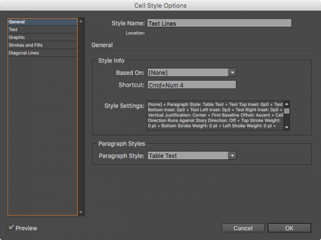This screenshot has height=240, width=321.
Task: Toggle the Preview checkbox
Action: (x=12, y=228)
